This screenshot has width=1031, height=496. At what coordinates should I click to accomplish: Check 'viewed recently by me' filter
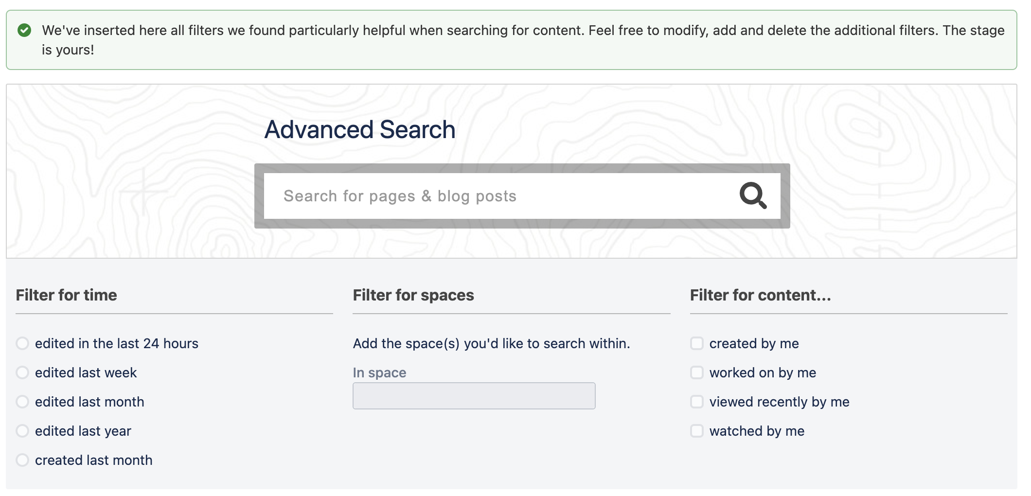pyautogui.click(x=697, y=402)
